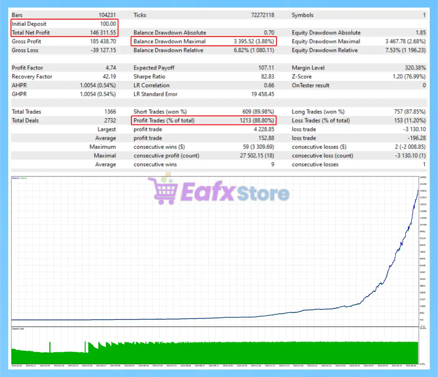Click the Sharpe Ratio label
Viewport: 438px width, 377px height.
point(149,77)
